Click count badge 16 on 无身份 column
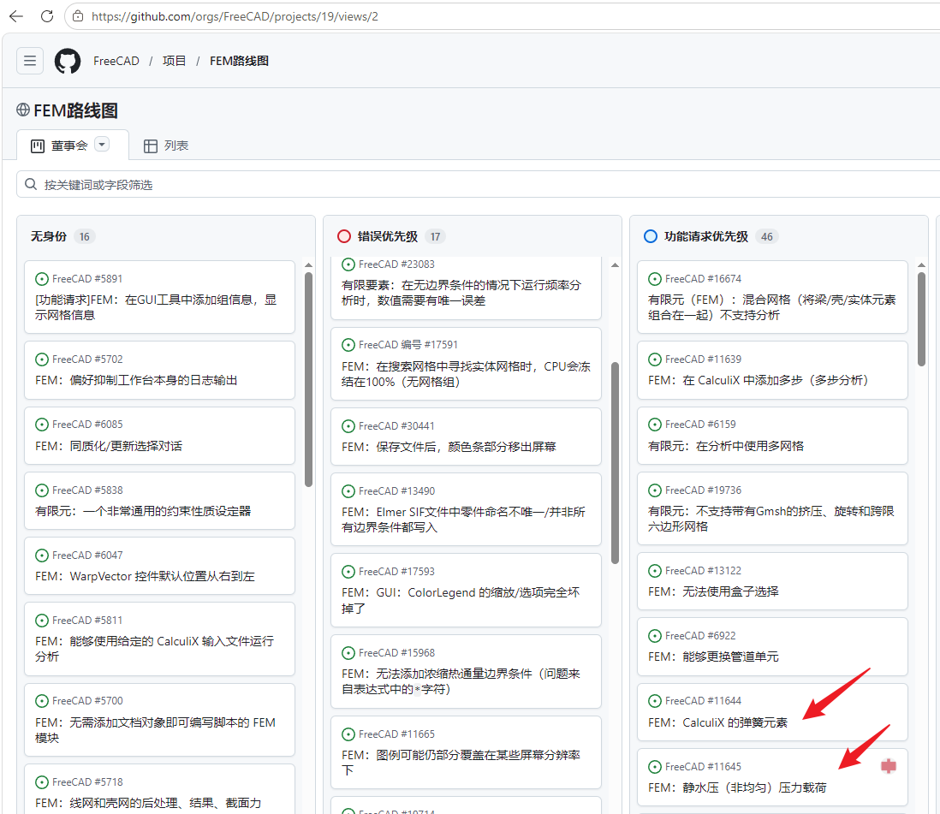The image size is (940, 814). pos(85,237)
